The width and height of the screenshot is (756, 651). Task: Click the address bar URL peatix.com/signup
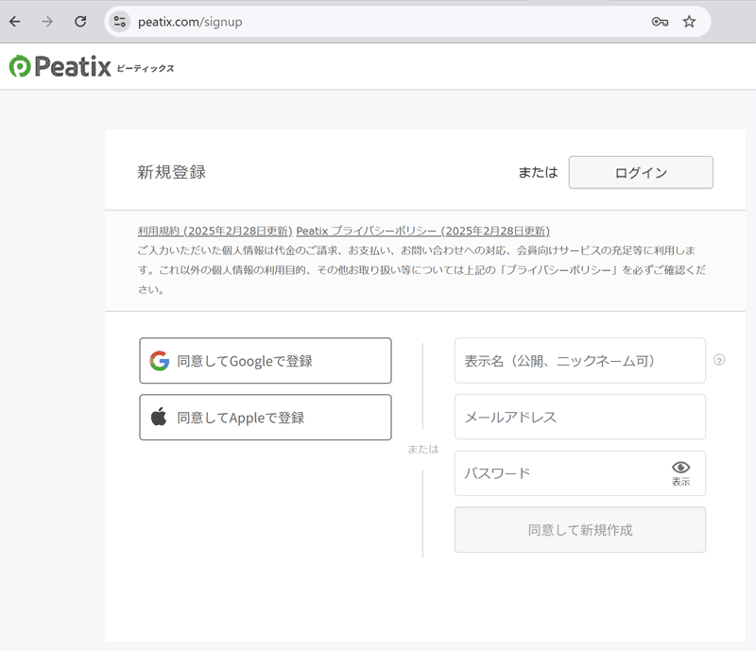(x=190, y=22)
